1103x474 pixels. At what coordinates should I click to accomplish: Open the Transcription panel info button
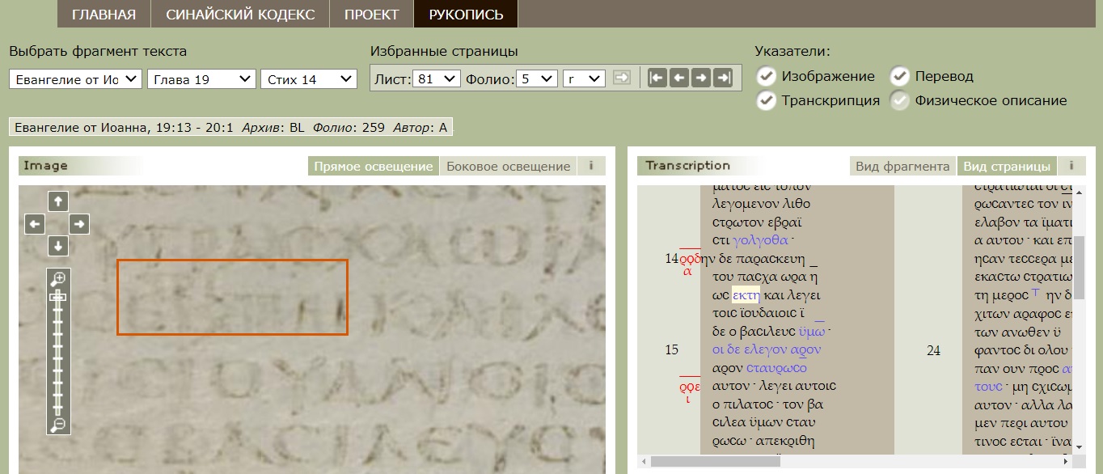[x=1071, y=166]
